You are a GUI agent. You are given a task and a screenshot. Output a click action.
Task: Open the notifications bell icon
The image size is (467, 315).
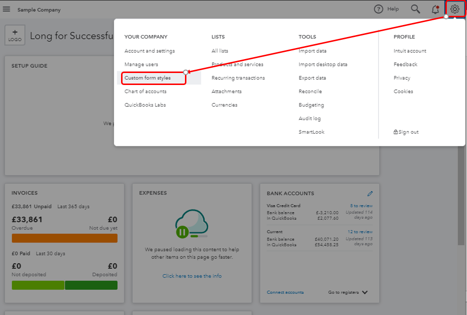435,9
